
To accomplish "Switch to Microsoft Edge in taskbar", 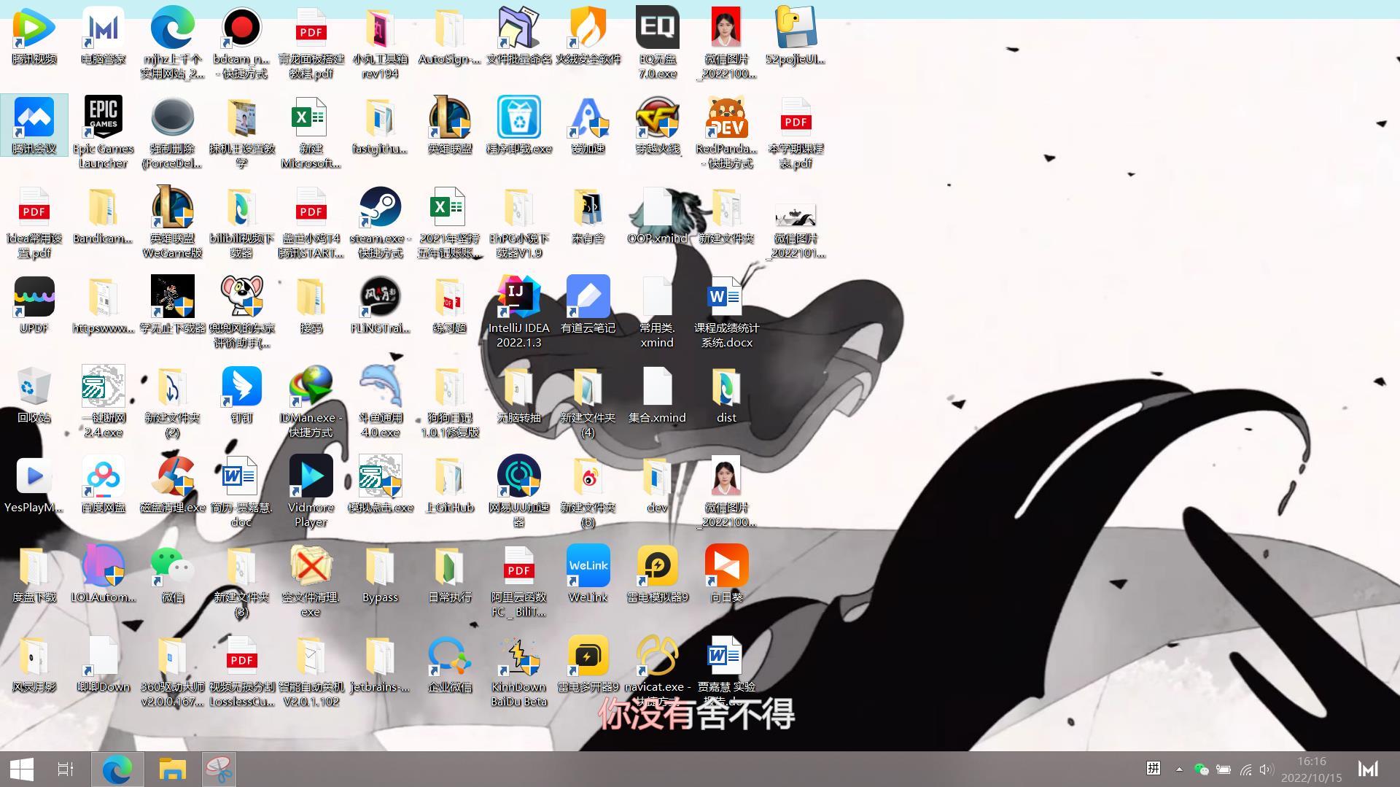I will click(117, 769).
